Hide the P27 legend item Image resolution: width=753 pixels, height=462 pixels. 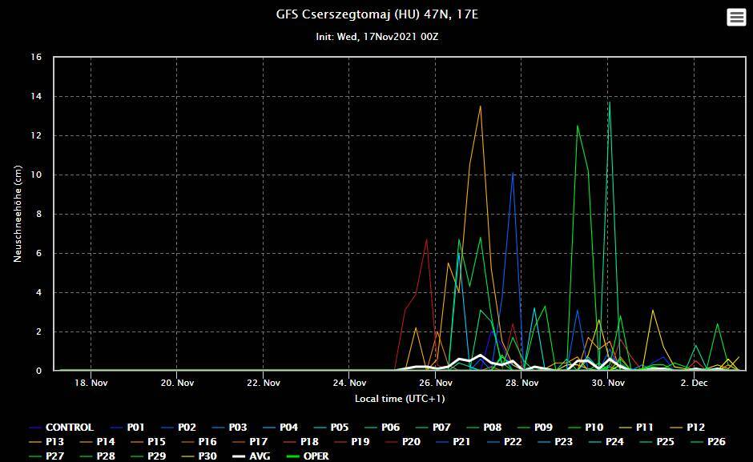53,456
